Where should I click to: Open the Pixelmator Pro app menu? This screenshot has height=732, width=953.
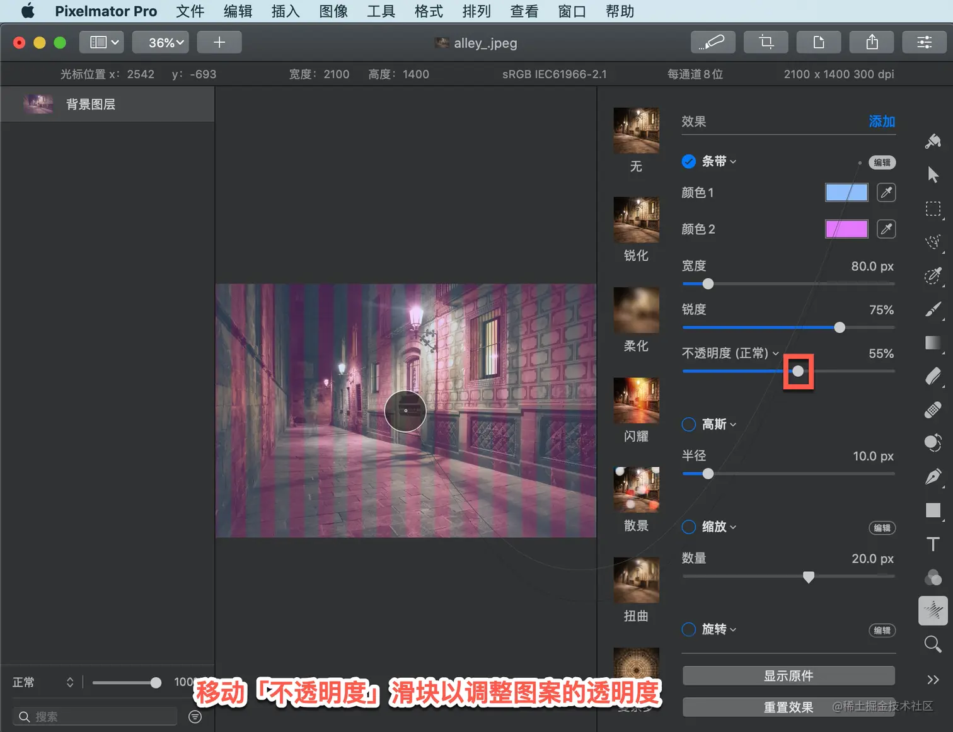106,11
